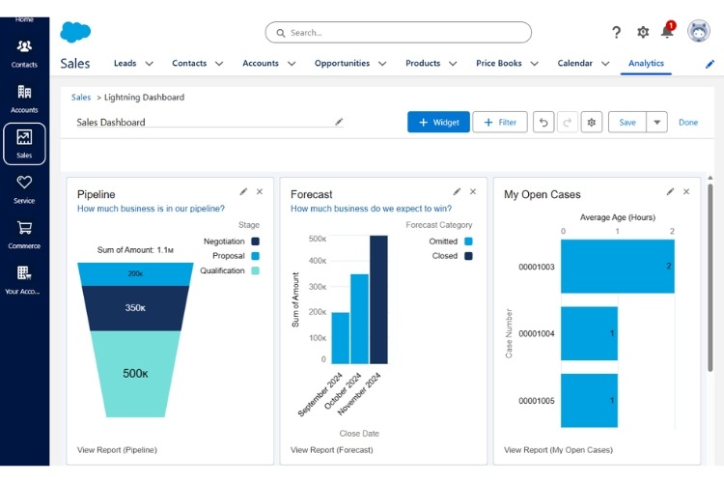This screenshot has height=483, width=724.
Task: Open the setup gear icon in header
Action: tap(643, 32)
